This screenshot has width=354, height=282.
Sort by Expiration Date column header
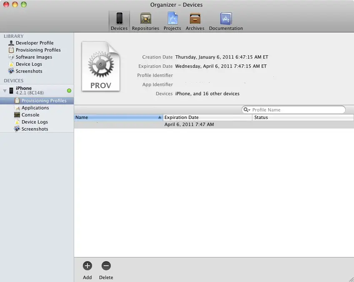click(x=207, y=117)
